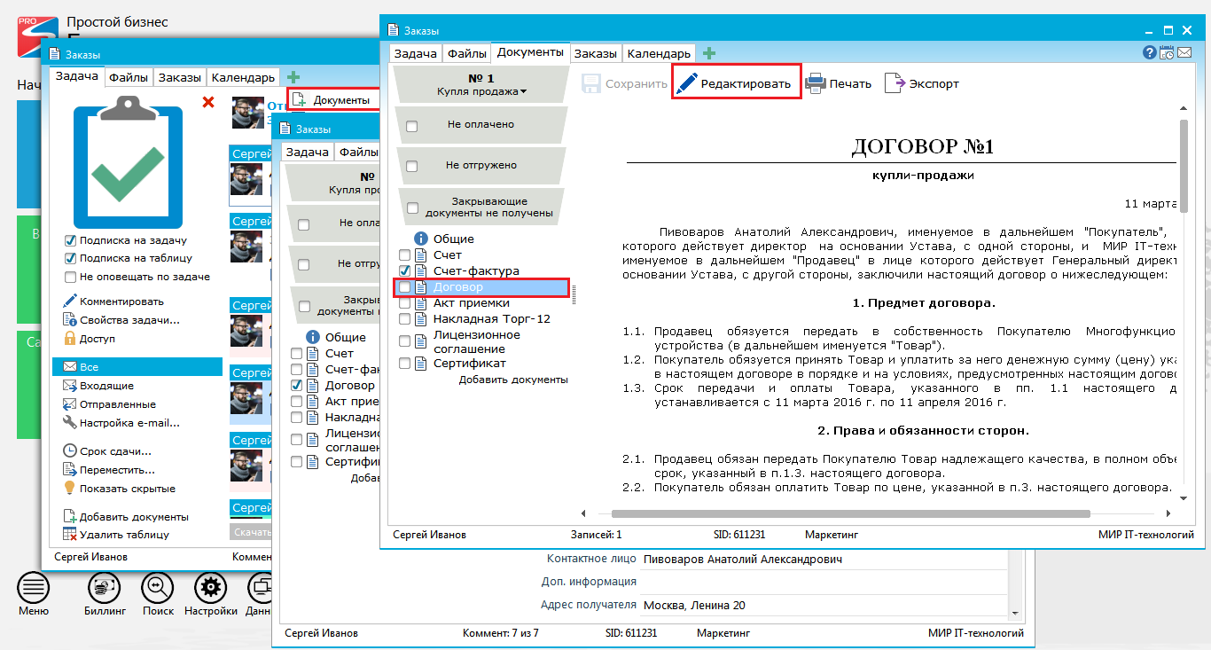Check the Счет checkbox in the contract window
Screen dimensions: 1211x650
point(404,255)
